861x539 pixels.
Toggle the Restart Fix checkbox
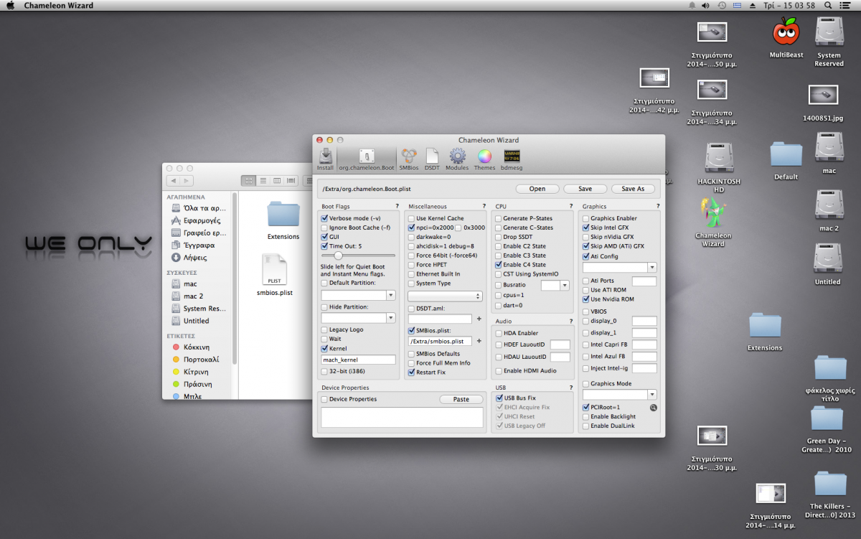point(411,372)
